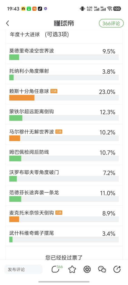Screen dimensions: 128x285
Task: Select poll option 沃罗布耶夫零角度破门
Action: [64, 175]
